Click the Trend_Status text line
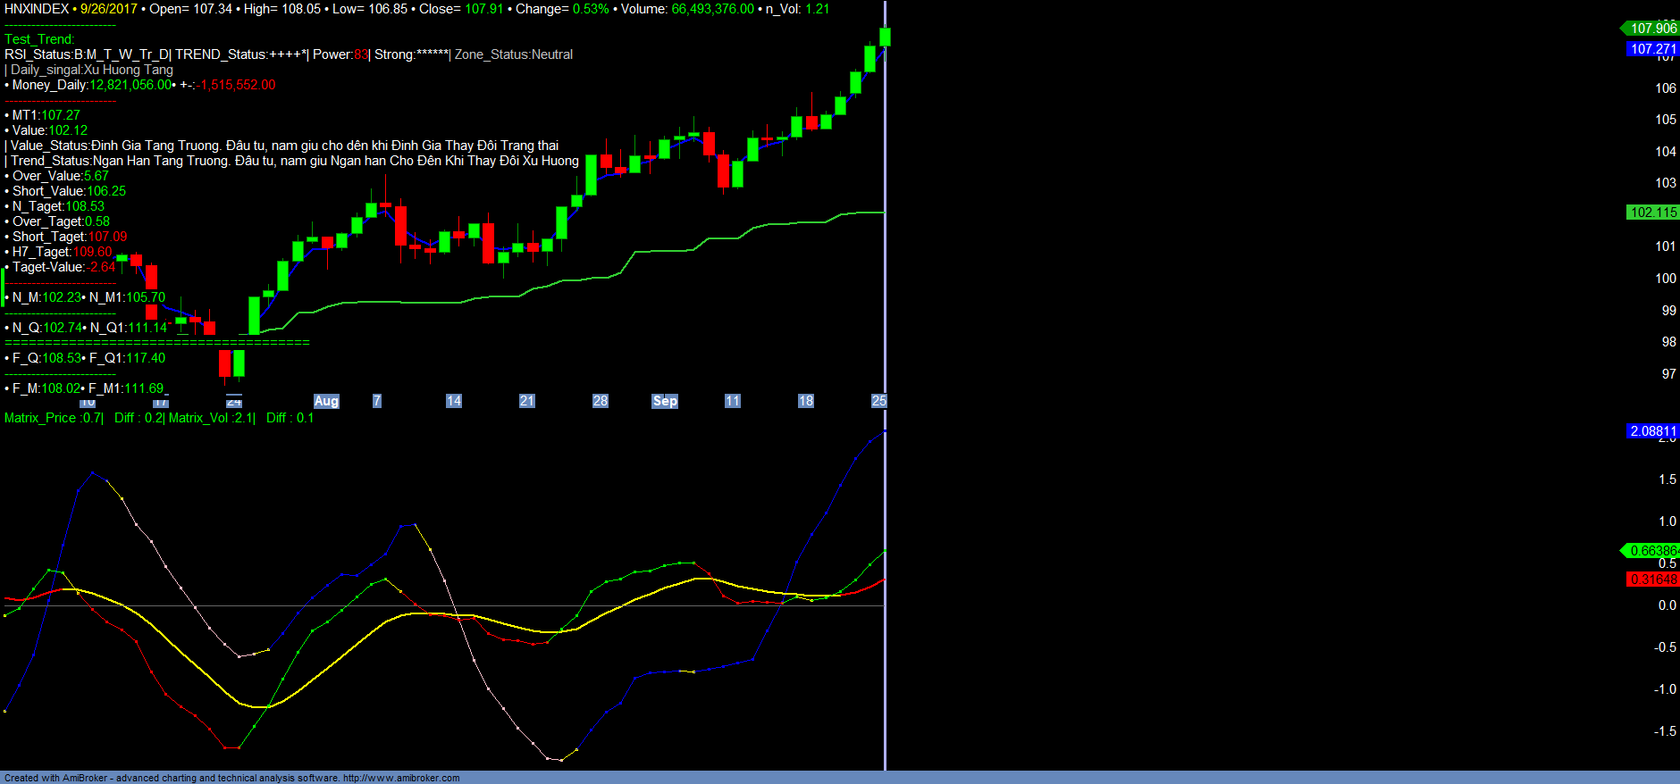The height and width of the screenshot is (784, 1680). point(295,161)
